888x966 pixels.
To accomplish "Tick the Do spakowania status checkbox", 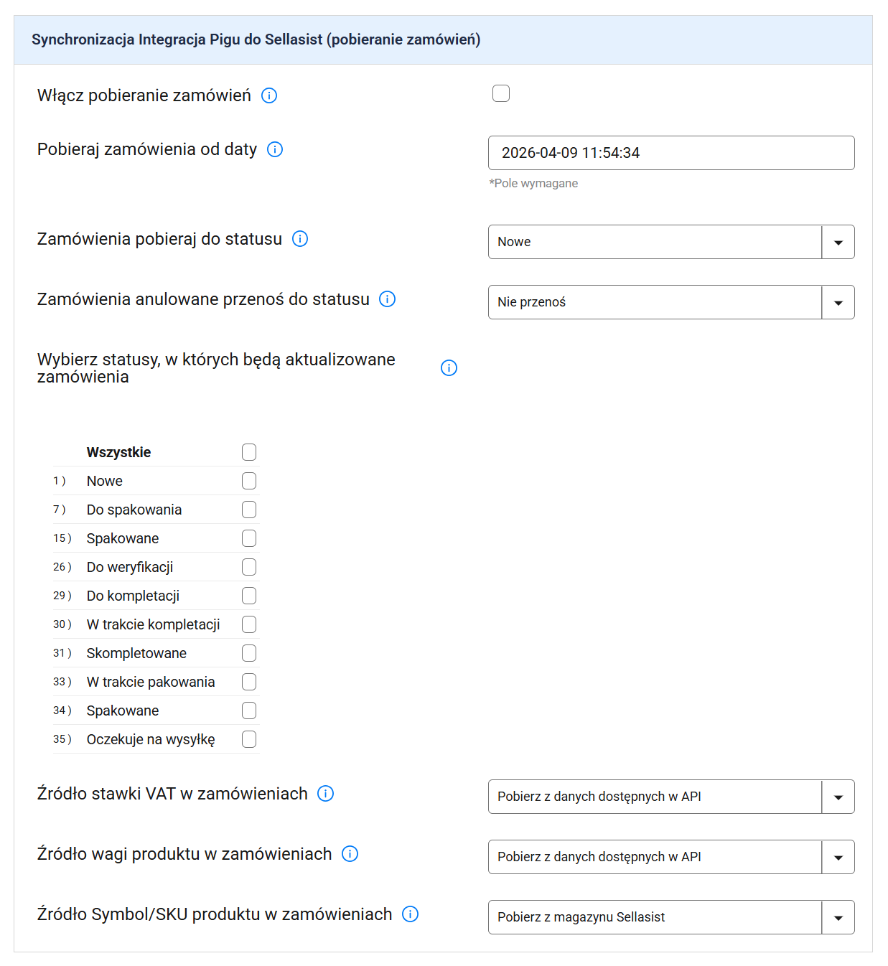I will pos(249,510).
